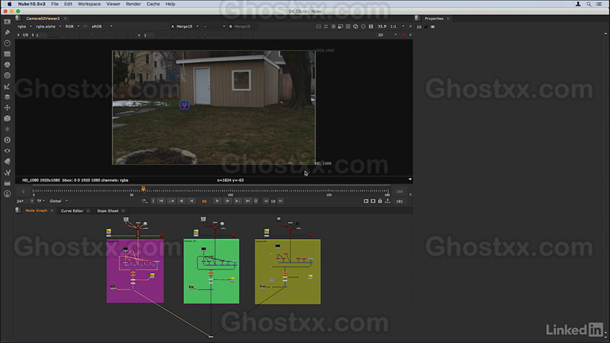Open the Deep nodes toolbar menu
The image size is (610, 343).
(x=7, y=140)
